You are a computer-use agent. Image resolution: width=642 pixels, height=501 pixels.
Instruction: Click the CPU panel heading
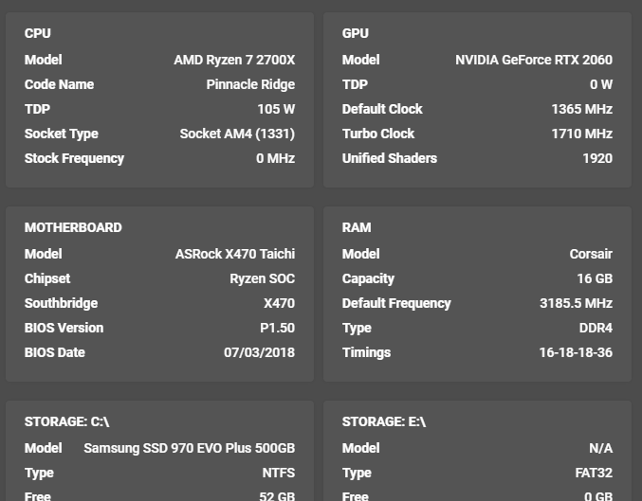pyautogui.click(x=38, y=33)
